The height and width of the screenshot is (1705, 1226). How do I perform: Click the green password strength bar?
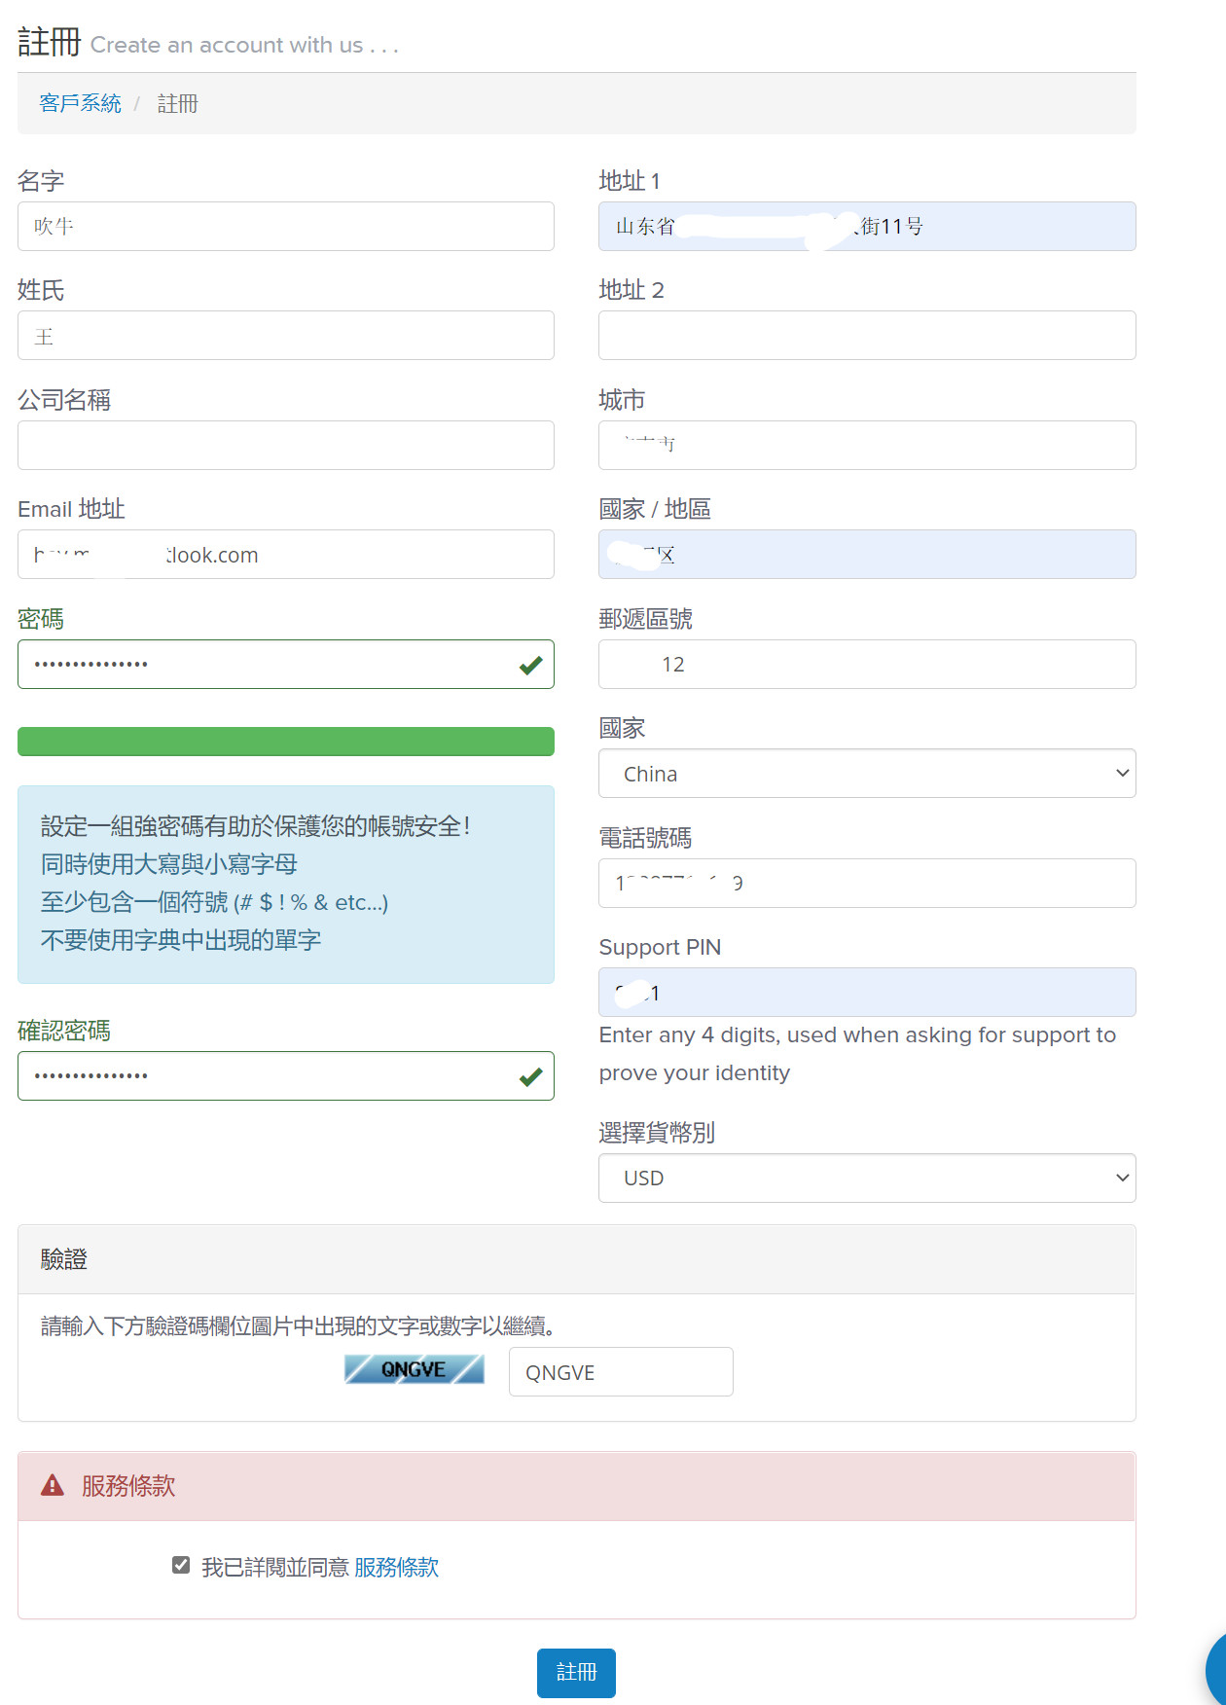285,742
